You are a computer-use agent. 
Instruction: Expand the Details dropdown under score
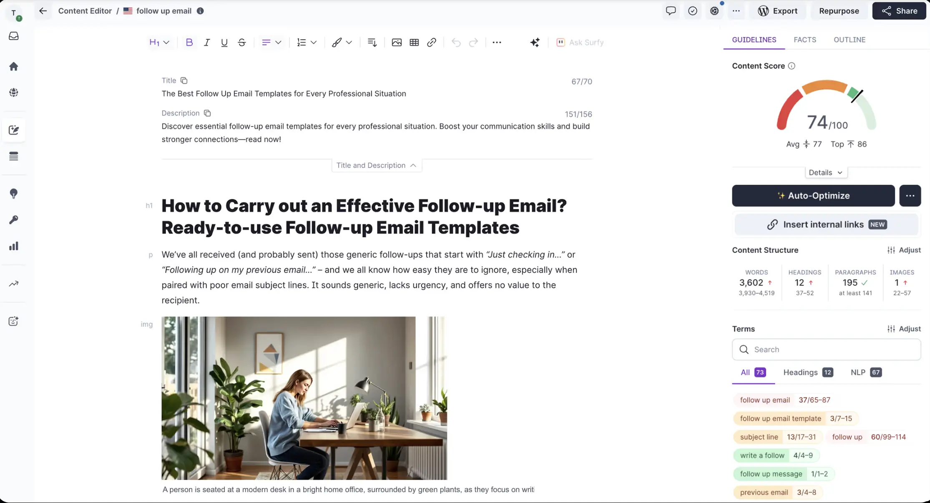pos(825,172)
